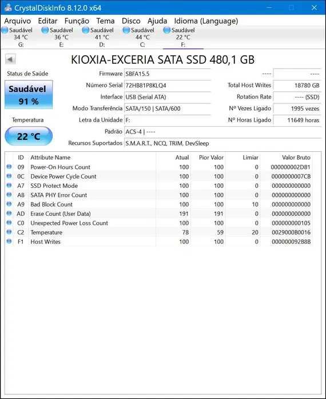
Task: Click the status icon for Host Writes
Action: pos(9,241)
